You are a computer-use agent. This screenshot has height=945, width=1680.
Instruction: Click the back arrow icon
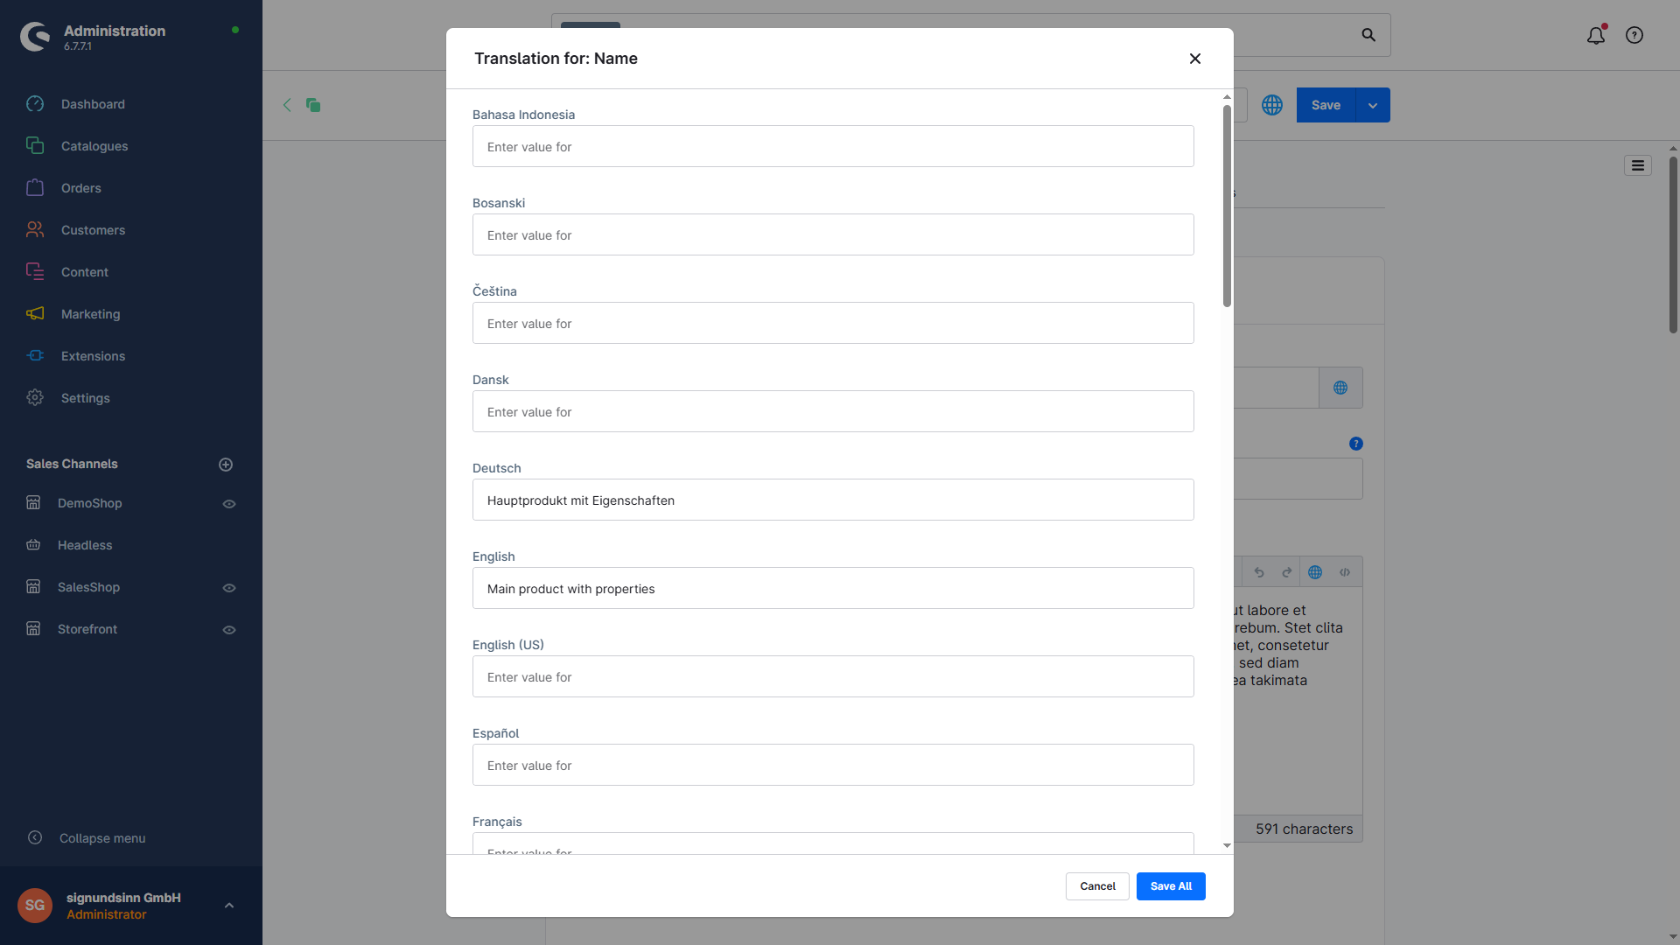(x=287, y=105)
